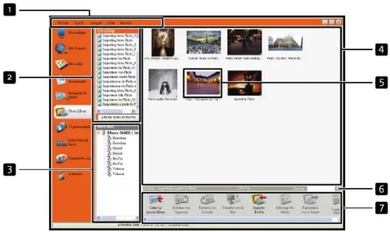Open the CI personnalisés section
The width and height of the screenshot is (390, 232).
pyautogui.click(x=73, y=127)
